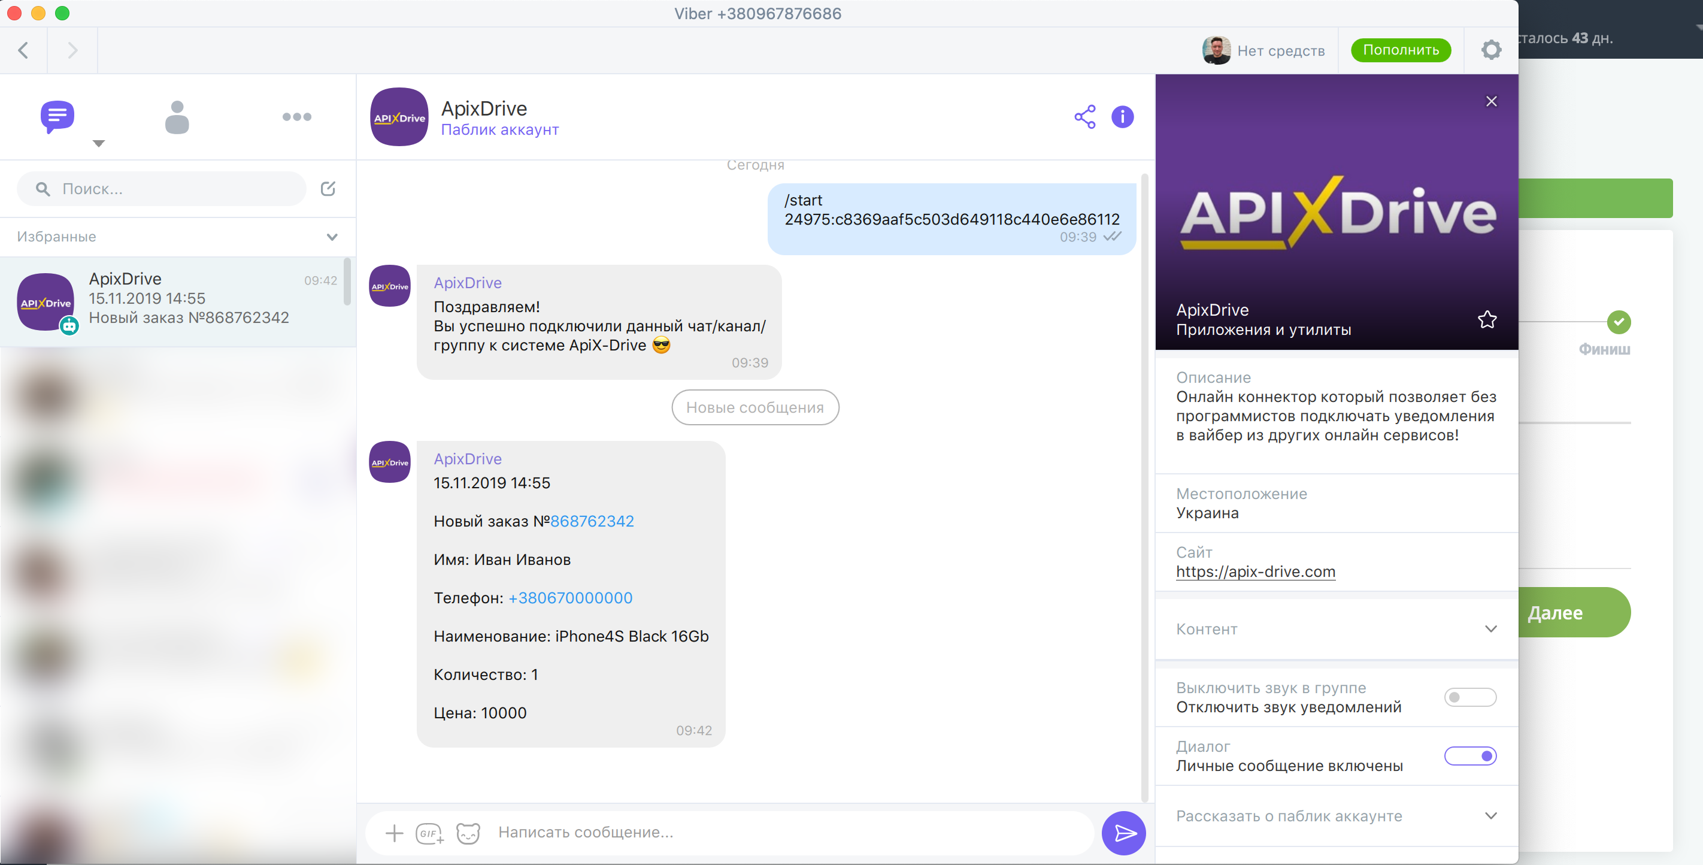Click the compose new message icon

point(328,189)
